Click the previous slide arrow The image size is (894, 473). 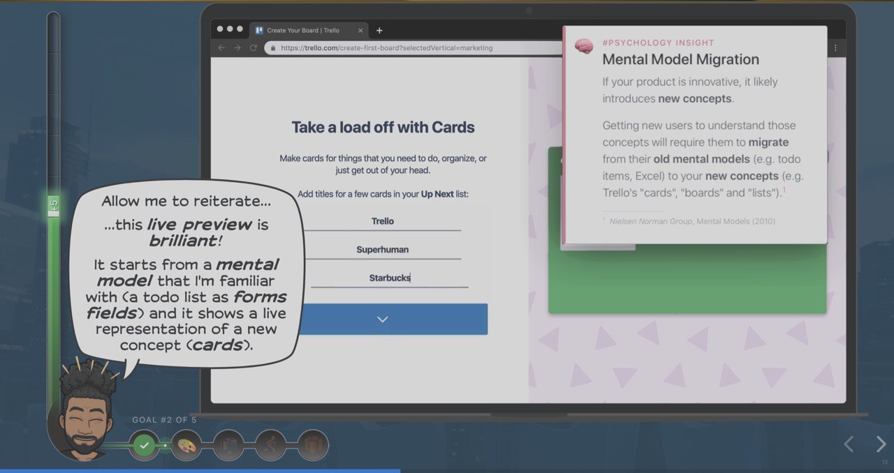(x=849, y=444)
